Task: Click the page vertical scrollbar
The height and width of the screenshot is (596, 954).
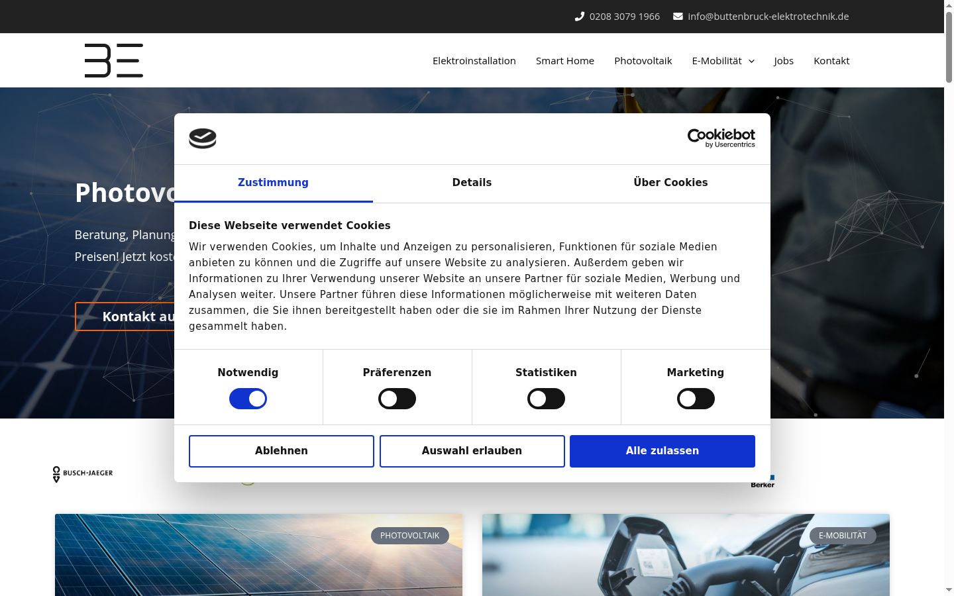Action: click(x=949, y=46)
